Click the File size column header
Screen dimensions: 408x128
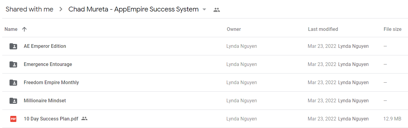[393, 29]
